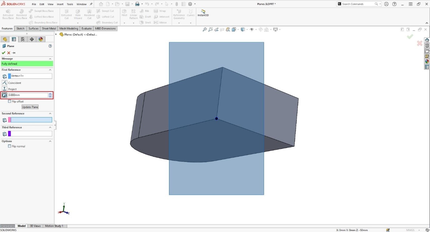
Task: Confirm plane creation with green checkmark
Action: coord(4,53)
